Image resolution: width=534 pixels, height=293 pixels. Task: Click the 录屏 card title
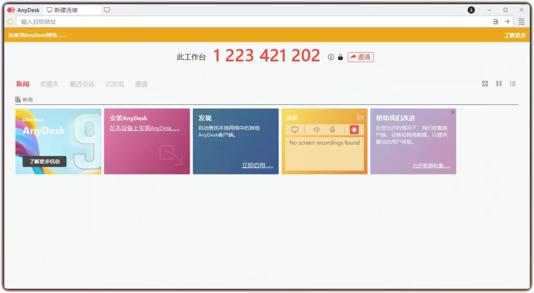tap(292, 118)
